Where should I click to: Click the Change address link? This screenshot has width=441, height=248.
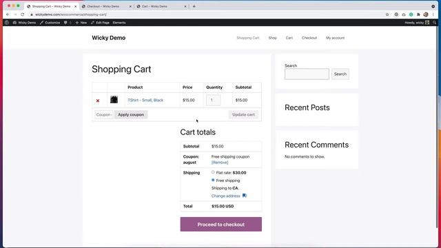(225, 196)
